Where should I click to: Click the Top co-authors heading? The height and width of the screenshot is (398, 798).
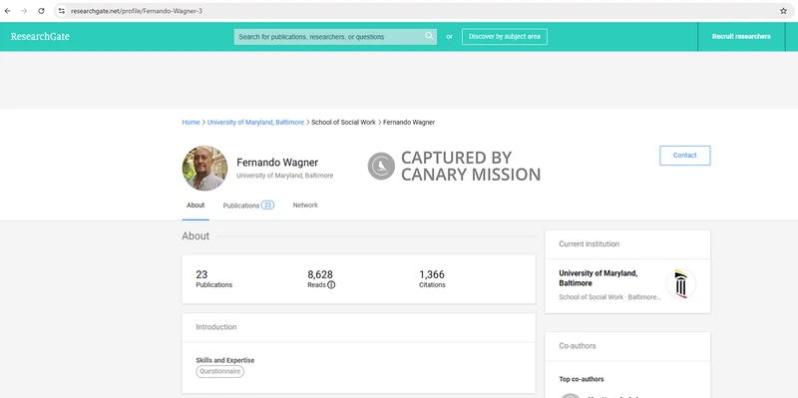tap(582, 379)
